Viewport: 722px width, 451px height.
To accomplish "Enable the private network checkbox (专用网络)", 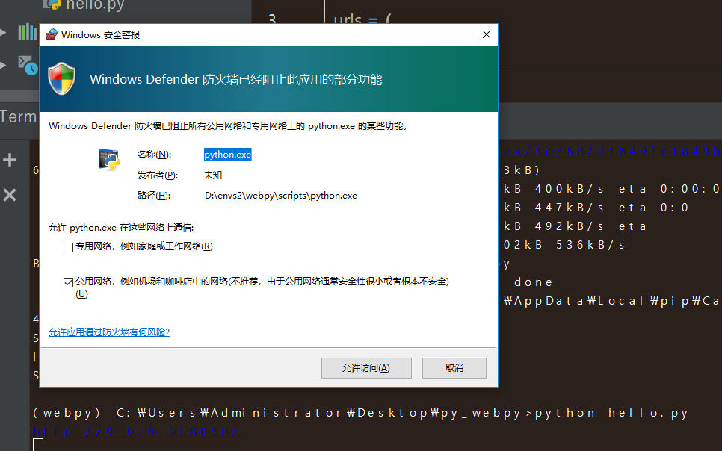I will (68, 248).
